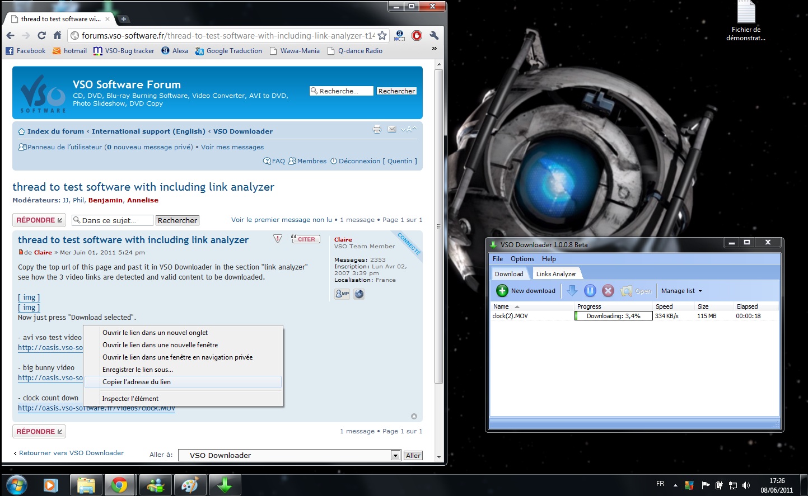Click the Paint icon in the taskbar
The image size is (808, 496).
[190, 485]
